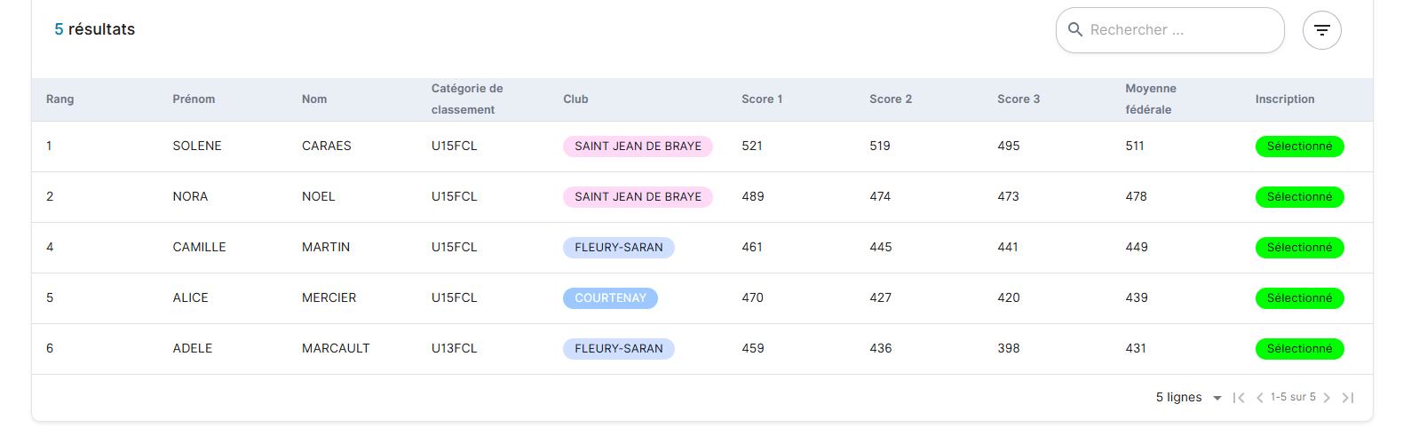Go to next page of results

[1327, 398]
